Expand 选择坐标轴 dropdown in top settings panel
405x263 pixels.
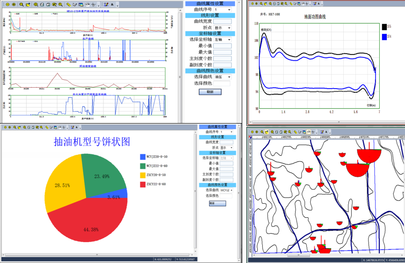pos(229,40)
